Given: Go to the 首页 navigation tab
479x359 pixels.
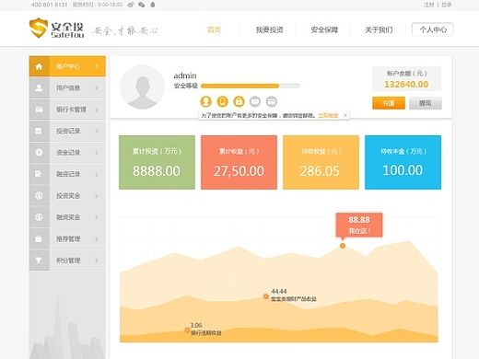Looking at the screenshot, I should [214, 29].
